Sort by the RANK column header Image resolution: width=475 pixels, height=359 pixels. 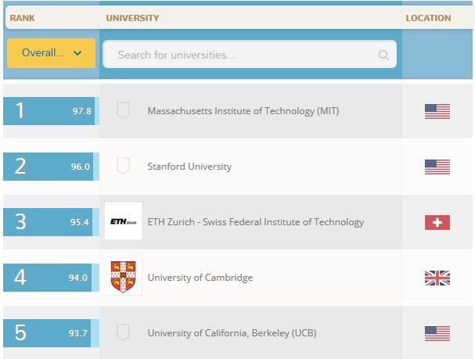pos(22,18)
